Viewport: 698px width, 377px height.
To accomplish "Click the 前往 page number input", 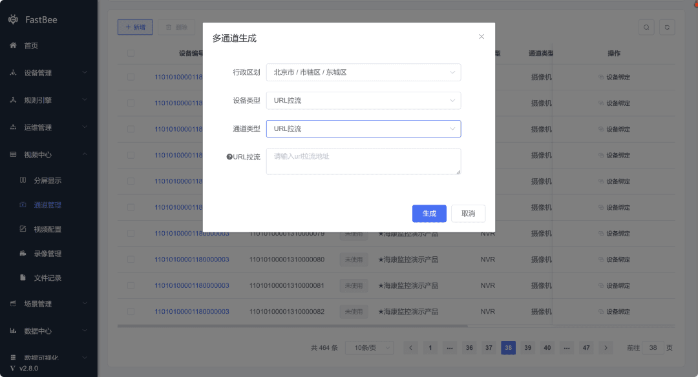I will click(x=653, y=348).
